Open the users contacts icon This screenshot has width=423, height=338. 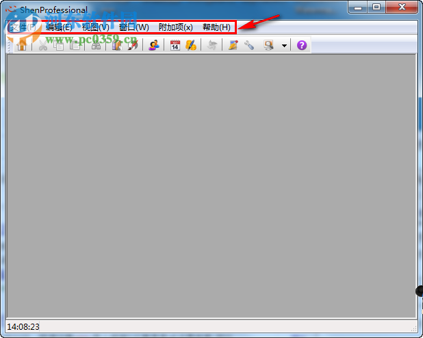[x=154, y=45]
